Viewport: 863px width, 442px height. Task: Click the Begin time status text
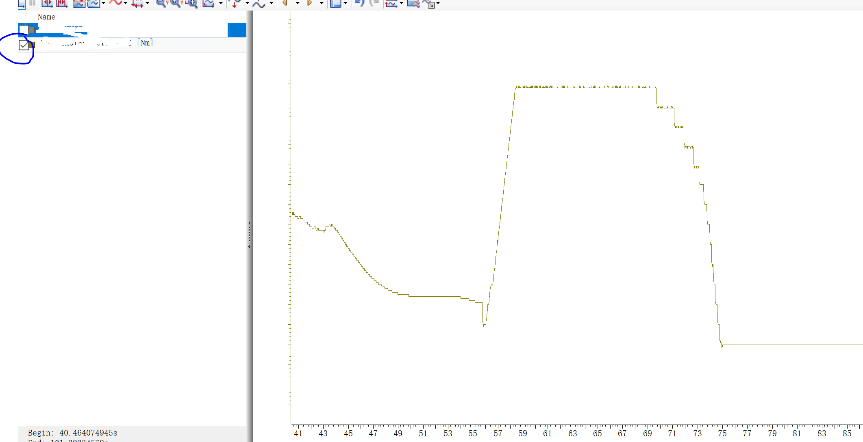pos(72,433)
